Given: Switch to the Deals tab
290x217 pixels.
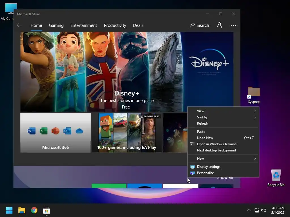Looking at the screenshot, I should click(x=138, y=25).
